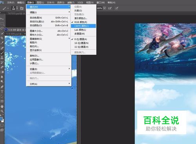Select the Rectangular Marquee tool
The height and width of the screenshot is (144, 196).
[x=2, y=24]
